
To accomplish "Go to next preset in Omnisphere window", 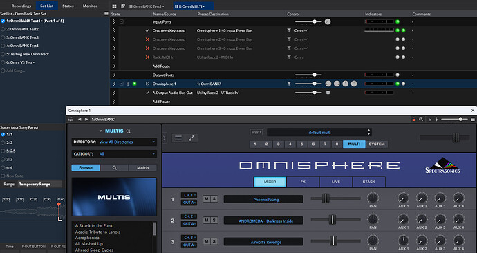I will point(86,119).
